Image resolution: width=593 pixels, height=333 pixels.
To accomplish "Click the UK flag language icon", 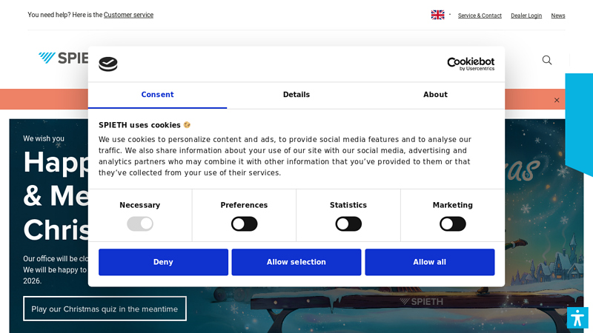I will [x=437, y=15].
